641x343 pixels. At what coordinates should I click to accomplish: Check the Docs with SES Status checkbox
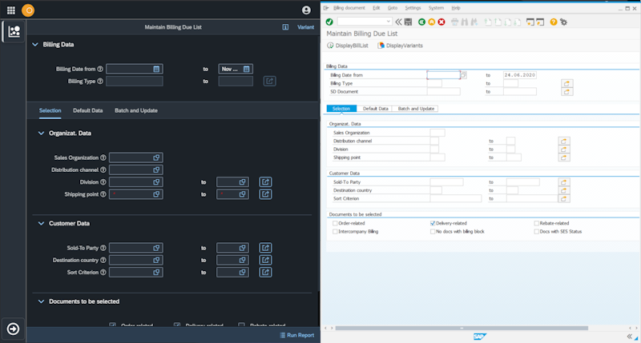tap(536, 231)
